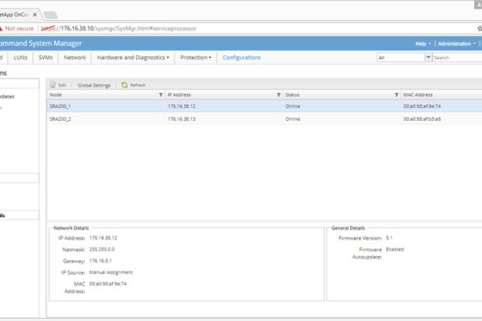Screen dimensions: 482x321
Task: Click the Firmware Version value 5.1
Action: point(389,238)
